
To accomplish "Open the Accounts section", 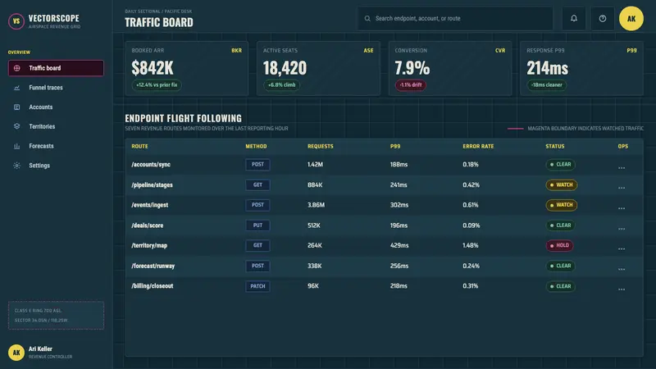I will 56,107.
